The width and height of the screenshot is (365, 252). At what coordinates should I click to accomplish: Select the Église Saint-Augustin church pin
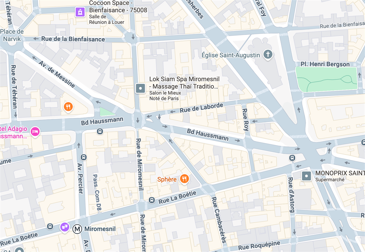[x=268, y=55]
